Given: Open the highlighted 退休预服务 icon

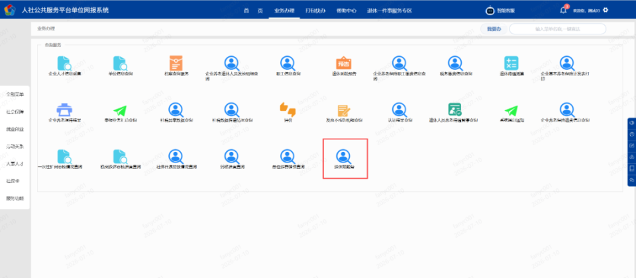Looking at the screenshot, I should pyautogui.click(x=344, y=156).
